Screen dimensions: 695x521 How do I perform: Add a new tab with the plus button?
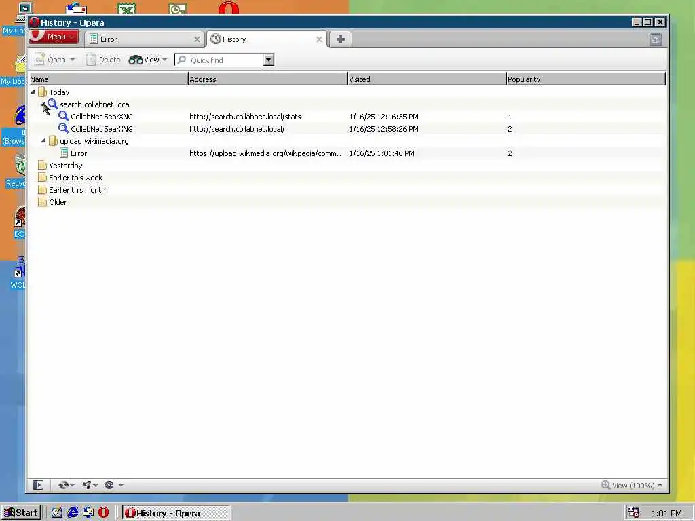(x=341, y=39)
